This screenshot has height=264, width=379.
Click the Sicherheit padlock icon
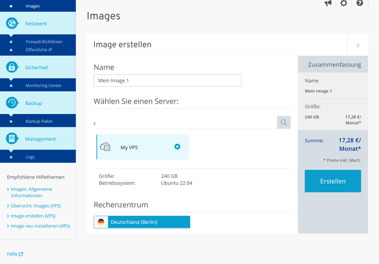click(x=12, y=67)
